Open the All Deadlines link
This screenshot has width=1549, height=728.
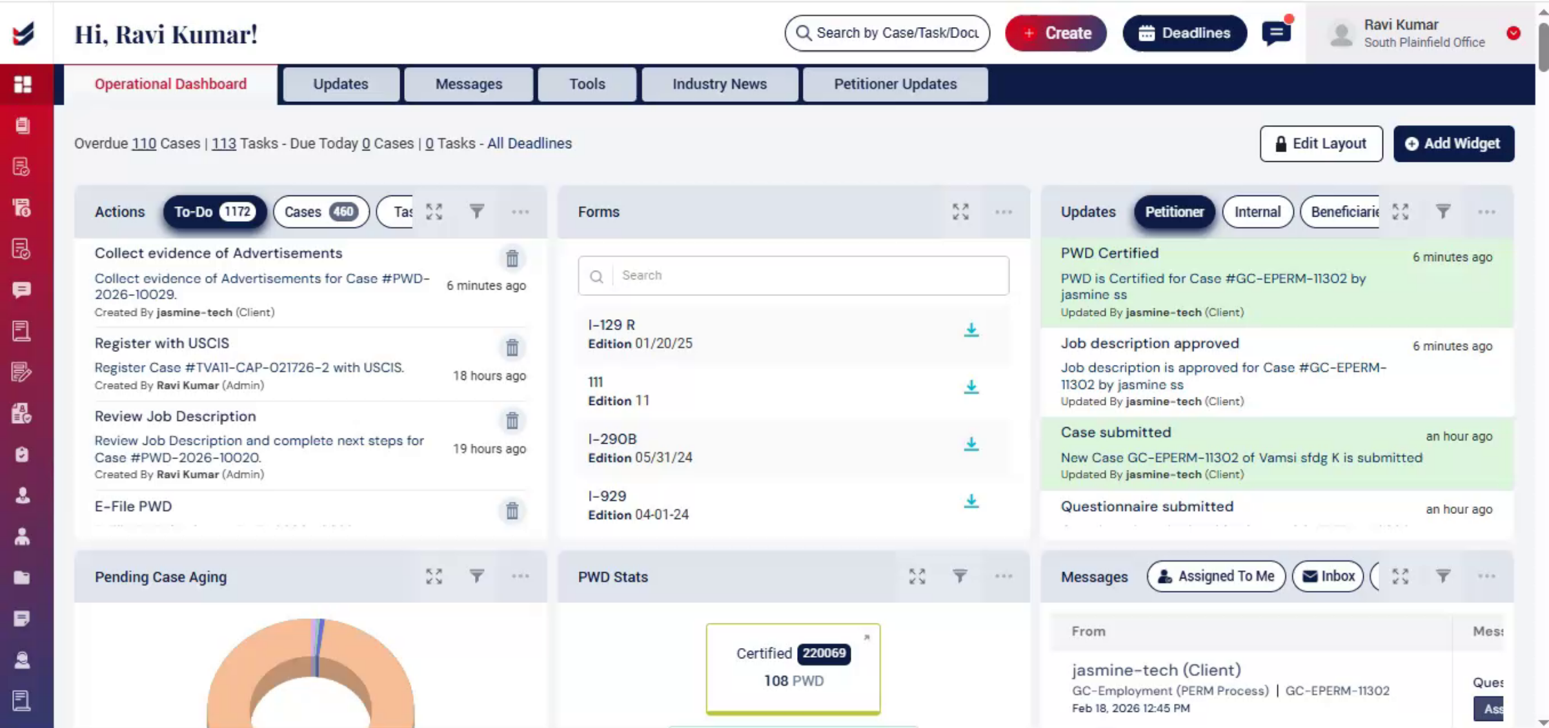[x=529, y=143]
